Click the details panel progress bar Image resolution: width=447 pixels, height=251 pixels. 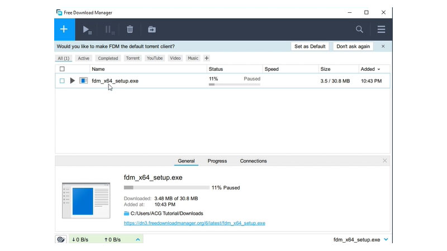click(x=167, y=187)
